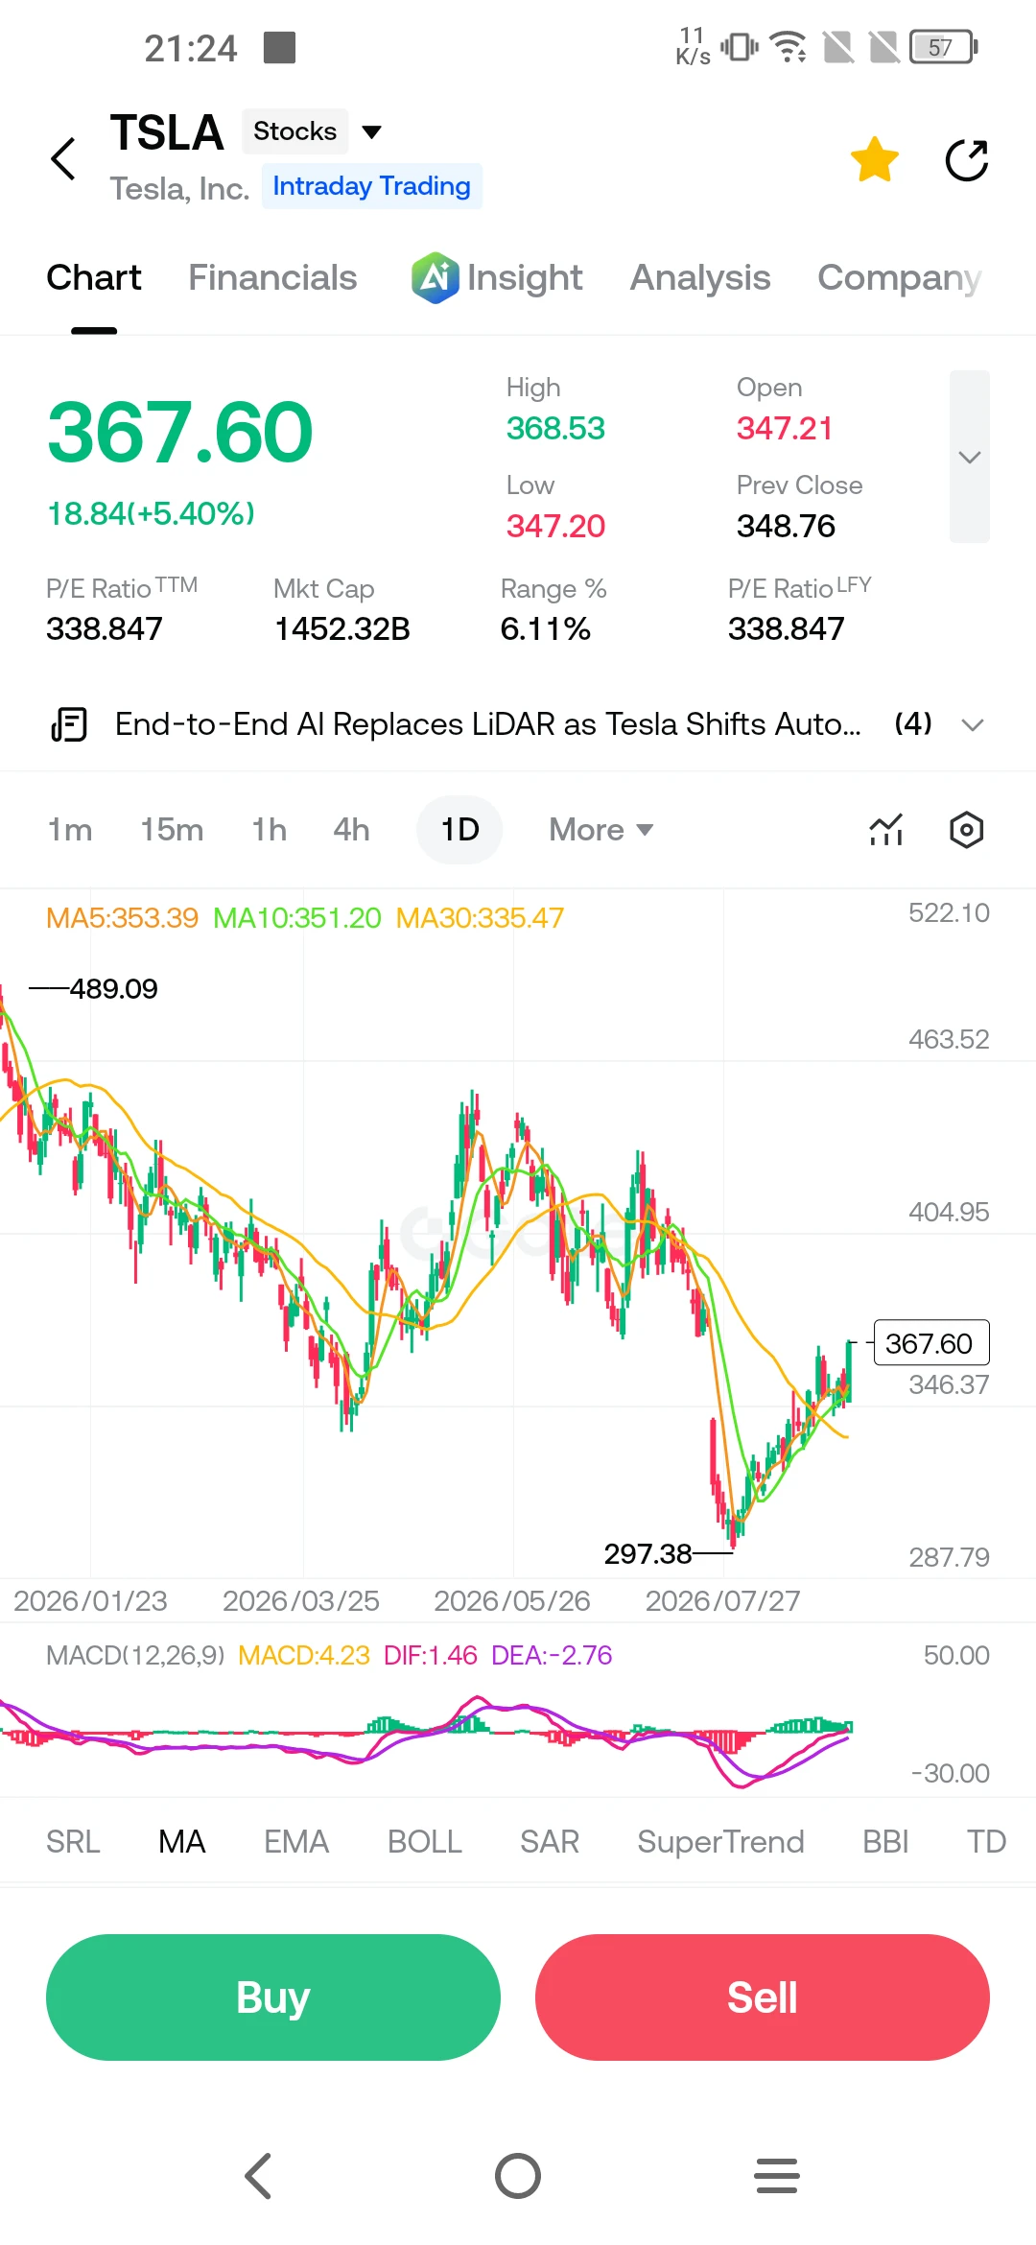Viewport: 1036px width, 2245px height.
Task: Tap the 367.60 current price marker on chart
Action: pos(931,1343)
